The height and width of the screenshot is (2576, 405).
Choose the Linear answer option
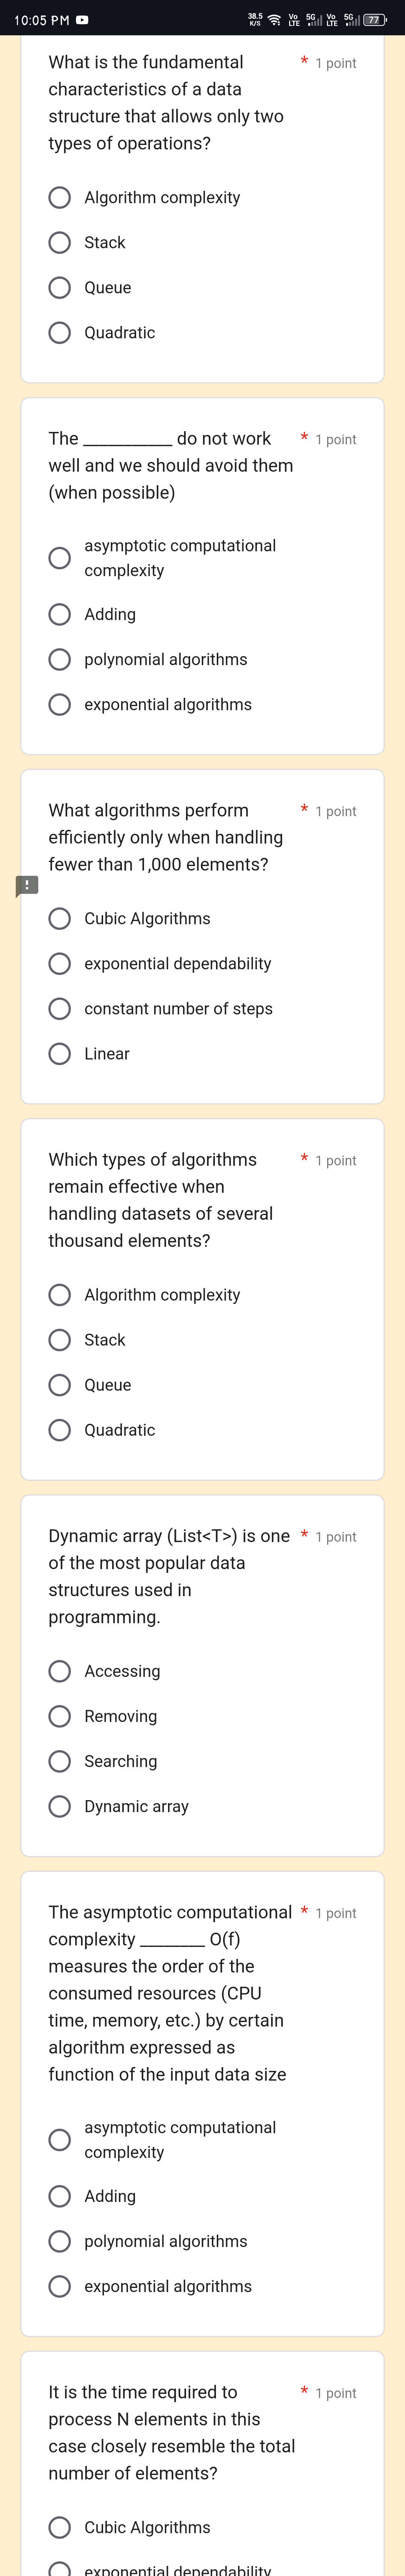pyautogui.click(x=61, y=1053)
